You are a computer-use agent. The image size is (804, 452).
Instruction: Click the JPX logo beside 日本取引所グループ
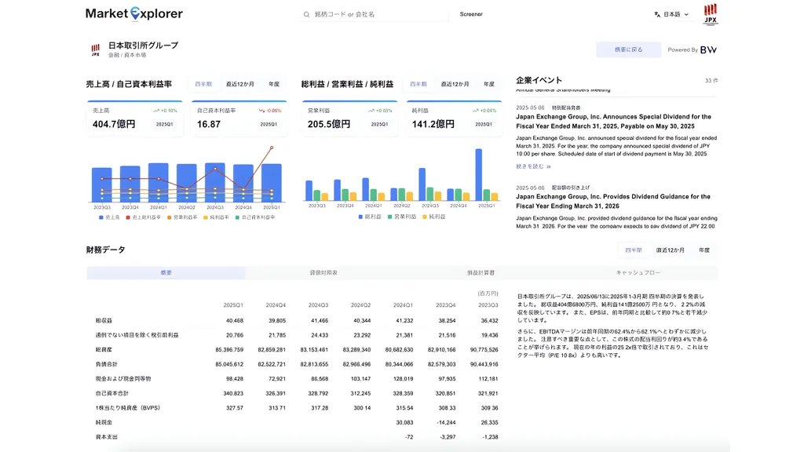[95, 49]
